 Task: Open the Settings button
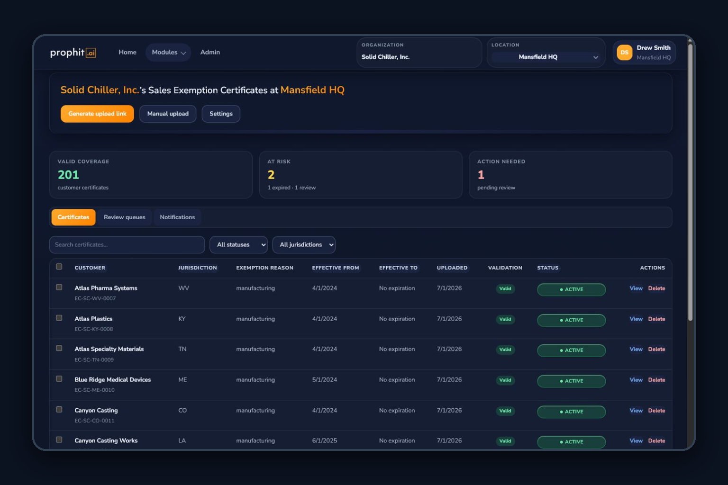pyautogui.click(x=221, y=114)
